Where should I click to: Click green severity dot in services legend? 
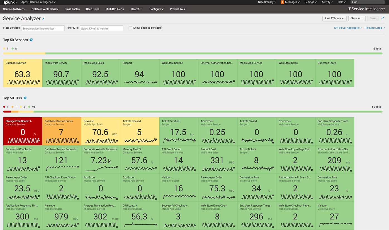click(13, 48)
